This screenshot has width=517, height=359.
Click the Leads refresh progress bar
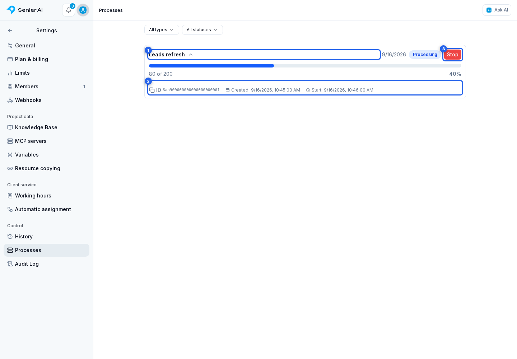[x=305, y=66]
